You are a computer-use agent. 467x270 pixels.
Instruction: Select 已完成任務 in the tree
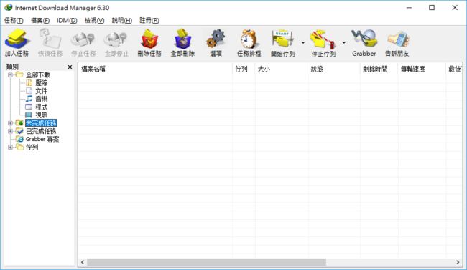click(x=41, y=131)
